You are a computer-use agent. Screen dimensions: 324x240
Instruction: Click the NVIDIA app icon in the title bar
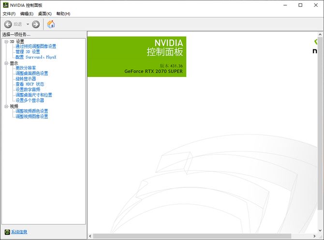(x=5, y=5)
